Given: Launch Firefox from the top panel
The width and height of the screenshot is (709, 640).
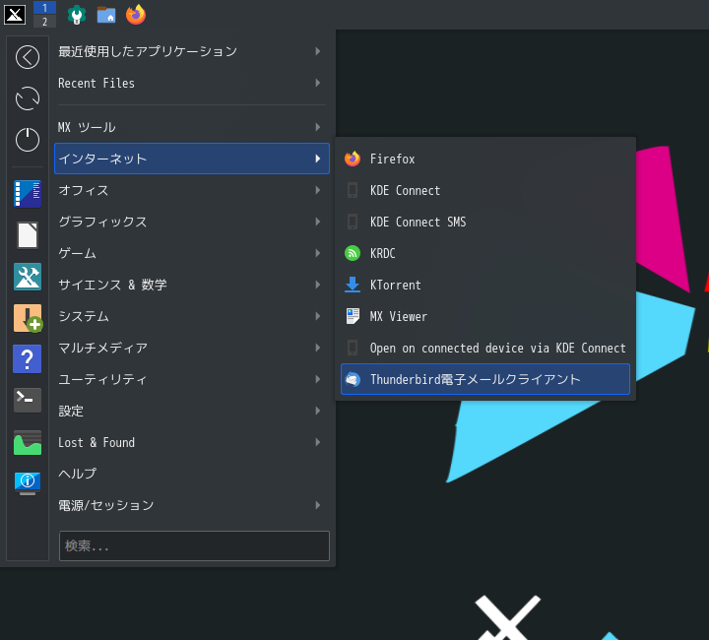Looking at the screenshot, I should 136,15.
